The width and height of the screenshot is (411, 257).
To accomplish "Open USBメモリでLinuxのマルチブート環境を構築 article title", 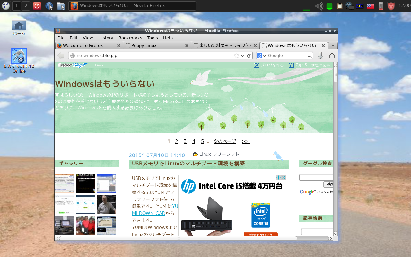I will (x=188, y=164).
